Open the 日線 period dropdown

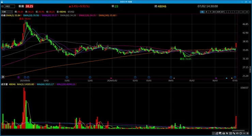(x=7, y=12)
